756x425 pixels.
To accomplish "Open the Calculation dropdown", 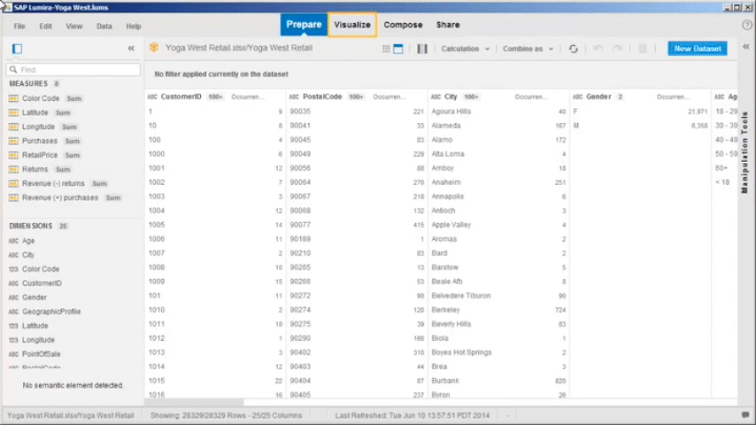I will (466, 49).
